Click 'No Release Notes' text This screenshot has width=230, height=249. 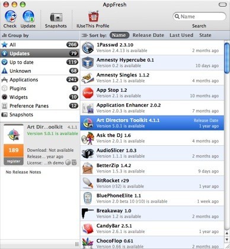click(23, 172)
